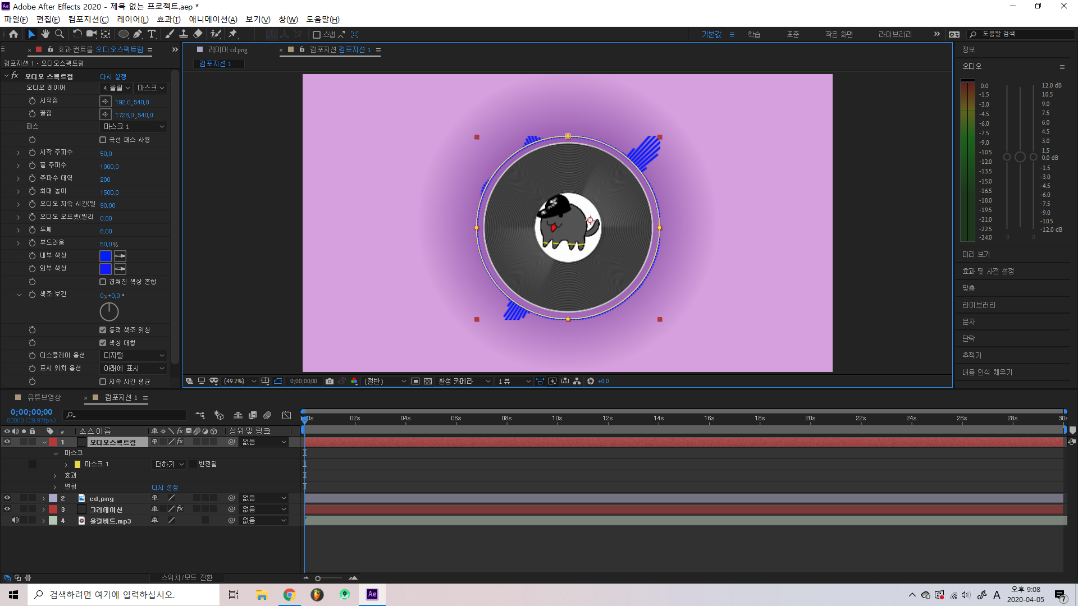Mute audio of 올랠비트.mp3 layer
Image resolution: width=1078 pixels, height=606 pixels.
point(16,521)
